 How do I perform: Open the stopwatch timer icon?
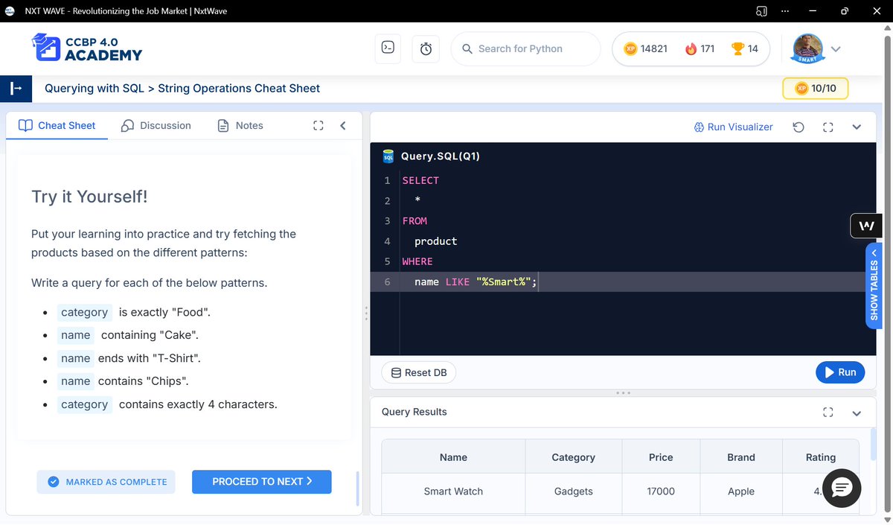pyautogui.click(x=426, y=48)
